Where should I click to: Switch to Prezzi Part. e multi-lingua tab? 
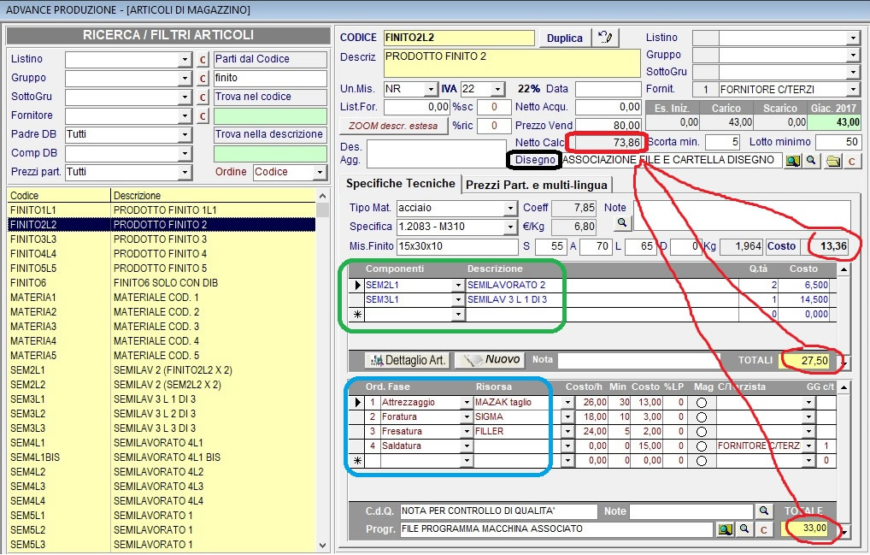pyautogui.click(x=537, y=185)
